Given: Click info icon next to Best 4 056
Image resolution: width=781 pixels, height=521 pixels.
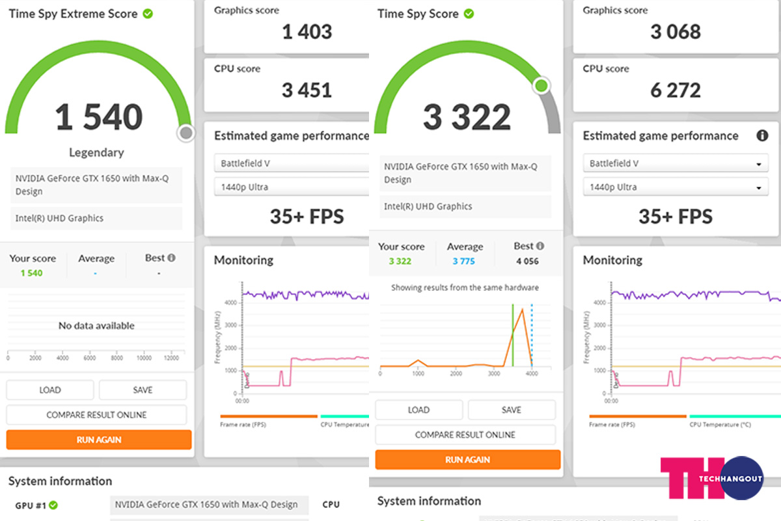Looking at the screenshot, I should click(x=540, y=246).
